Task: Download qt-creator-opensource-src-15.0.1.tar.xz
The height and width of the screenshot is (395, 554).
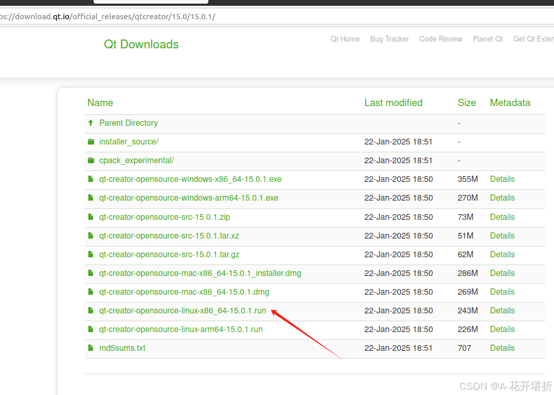Action: click(x=169, y=235)
